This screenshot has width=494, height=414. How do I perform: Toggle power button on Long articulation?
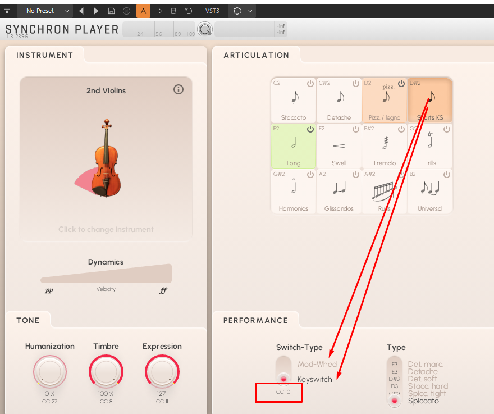coord(310,129)
